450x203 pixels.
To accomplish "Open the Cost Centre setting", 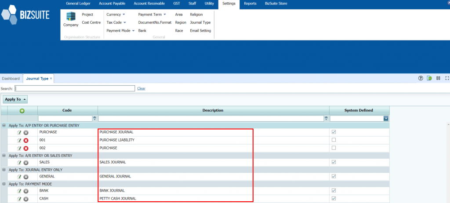I will point(91,22).
